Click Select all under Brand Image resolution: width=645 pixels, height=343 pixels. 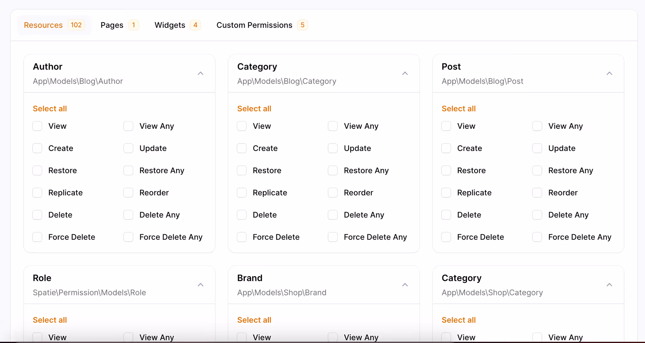tap(254, 320)
